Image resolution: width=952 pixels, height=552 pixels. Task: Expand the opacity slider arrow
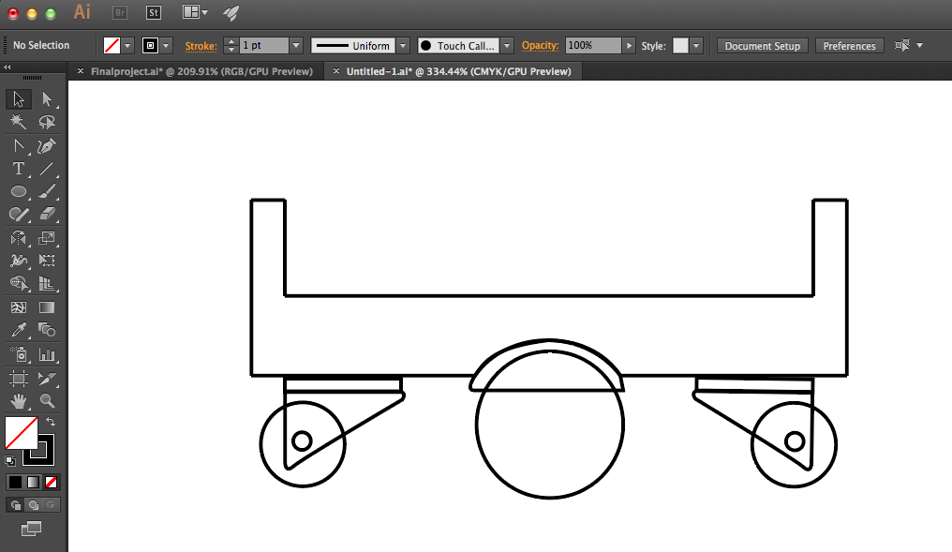pos(629,46)
